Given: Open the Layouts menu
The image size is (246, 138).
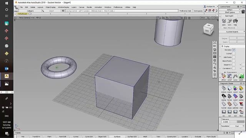Looking at the screenshot, I should (x=40, y=7).
